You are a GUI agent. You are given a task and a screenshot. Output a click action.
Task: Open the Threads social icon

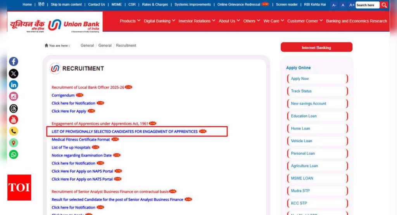[x=14, y=108]
